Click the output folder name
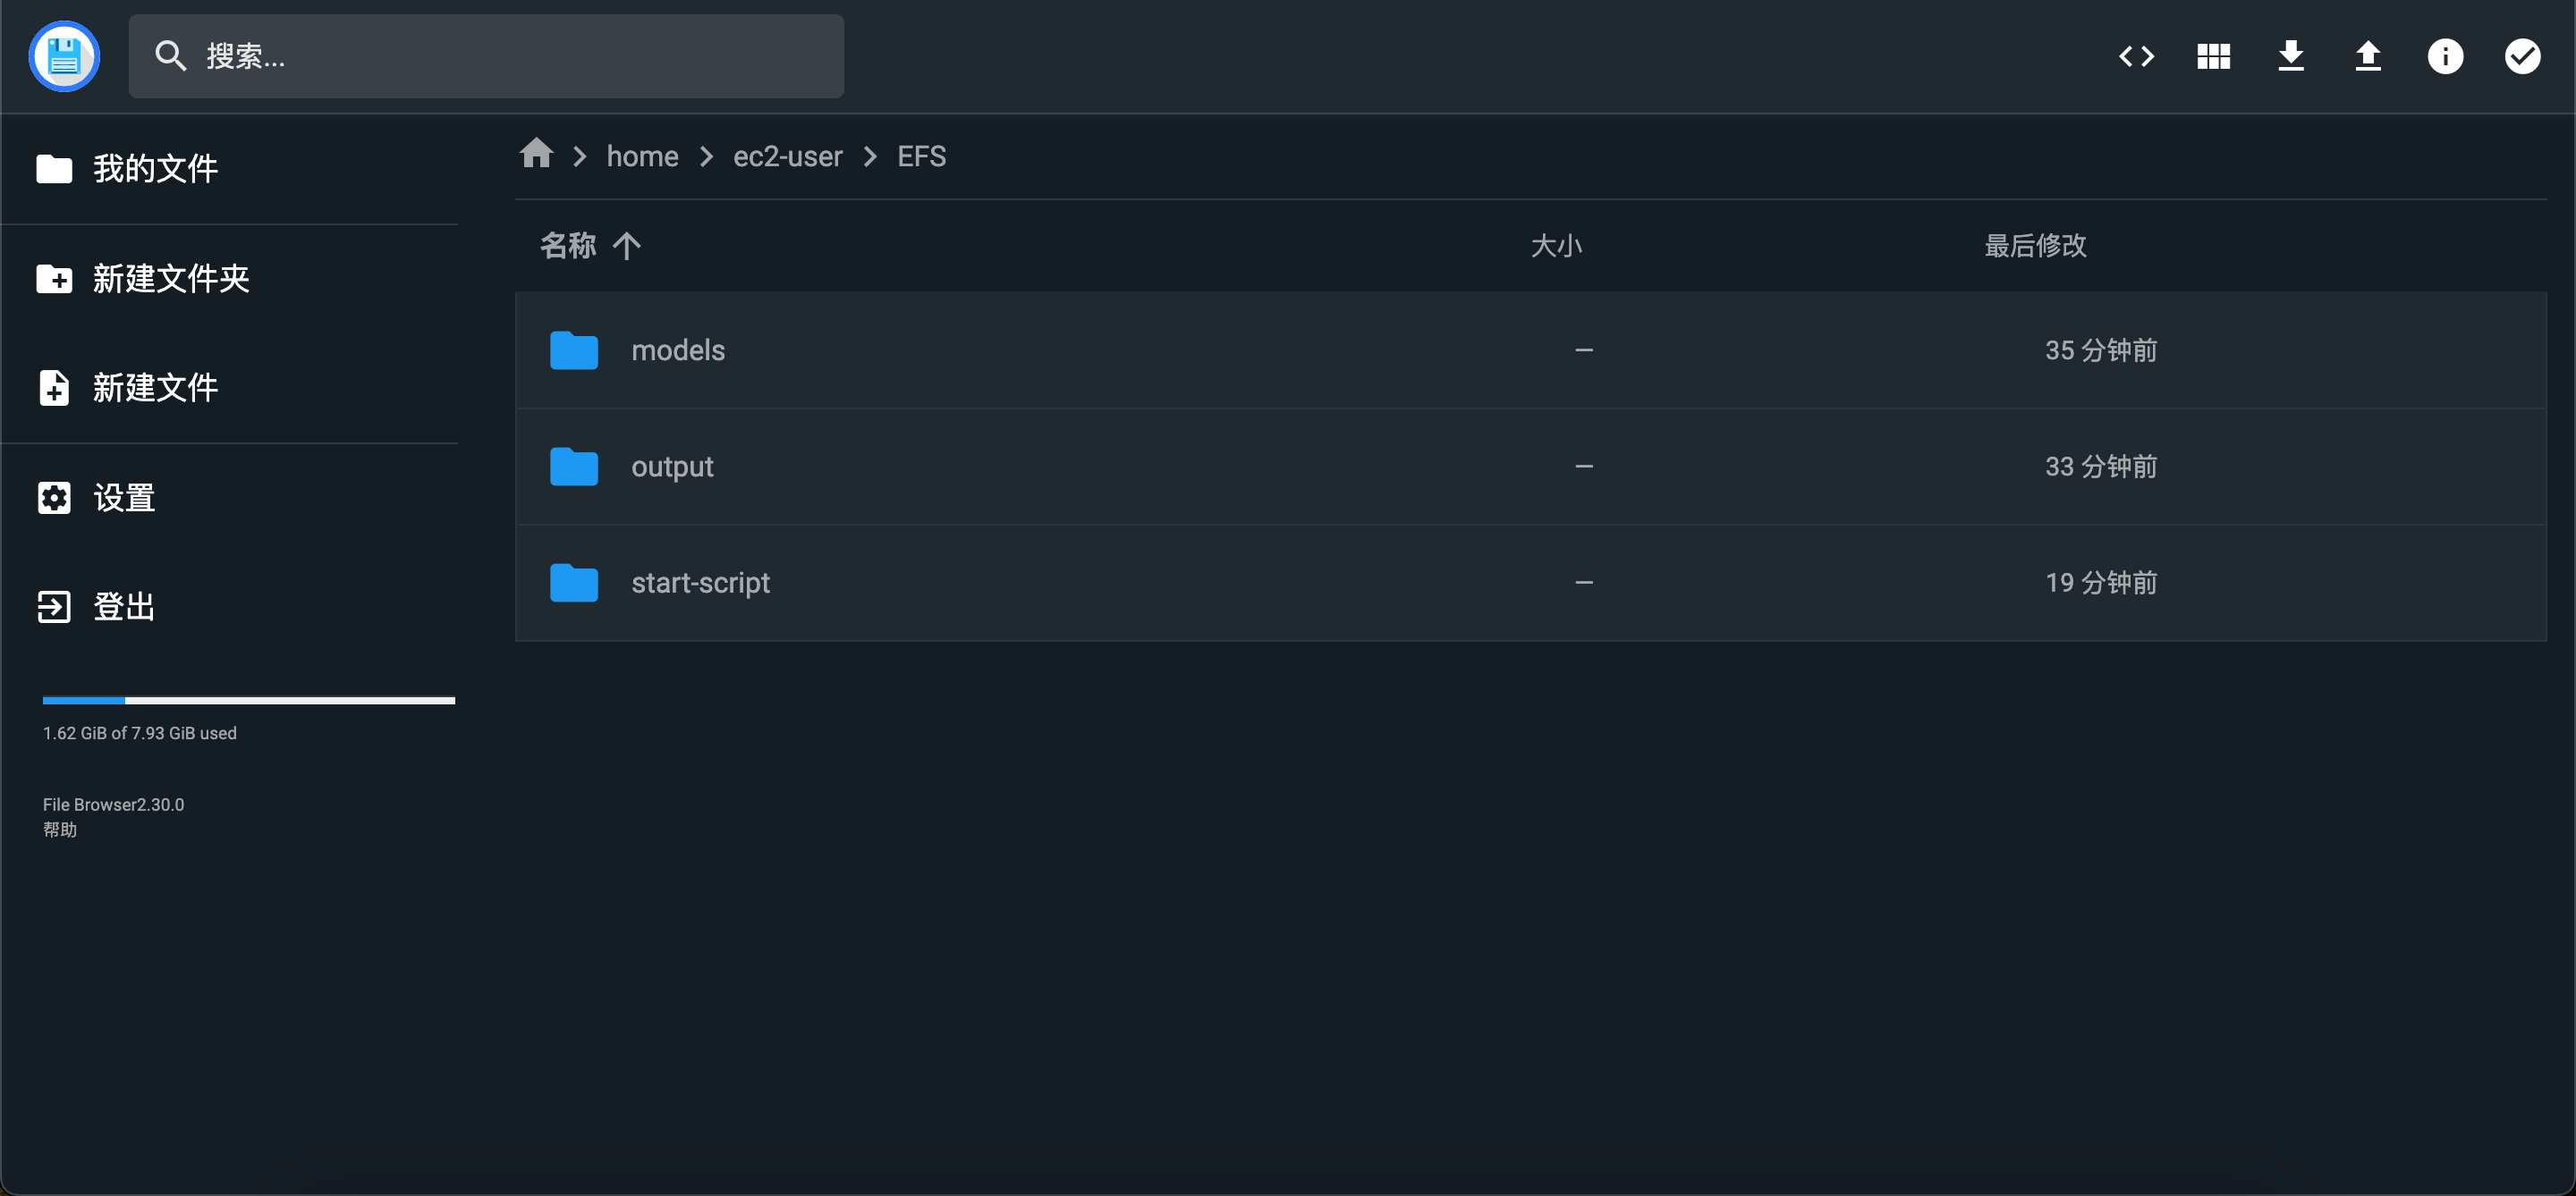2576x1196 pixels. (672, 467)
